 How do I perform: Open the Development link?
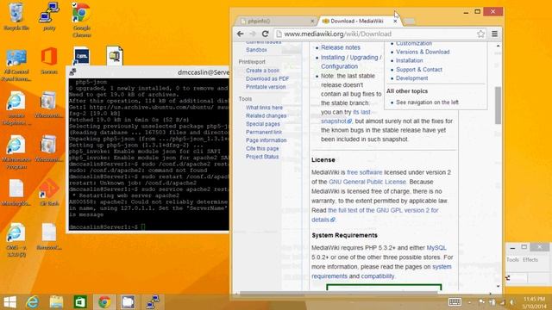point(411,78)
